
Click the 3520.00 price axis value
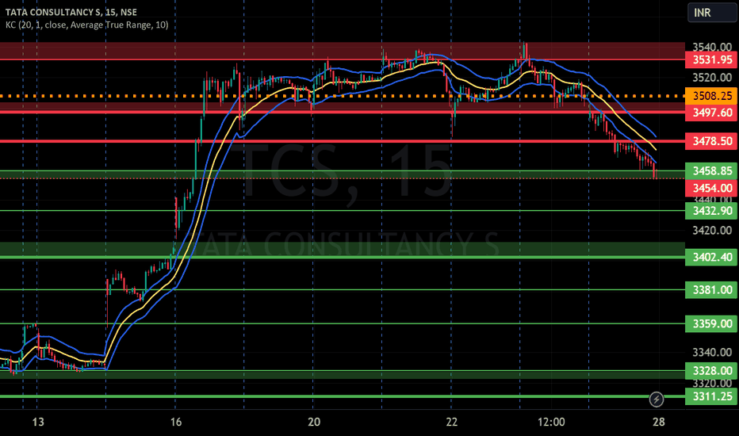pos(712,78)
